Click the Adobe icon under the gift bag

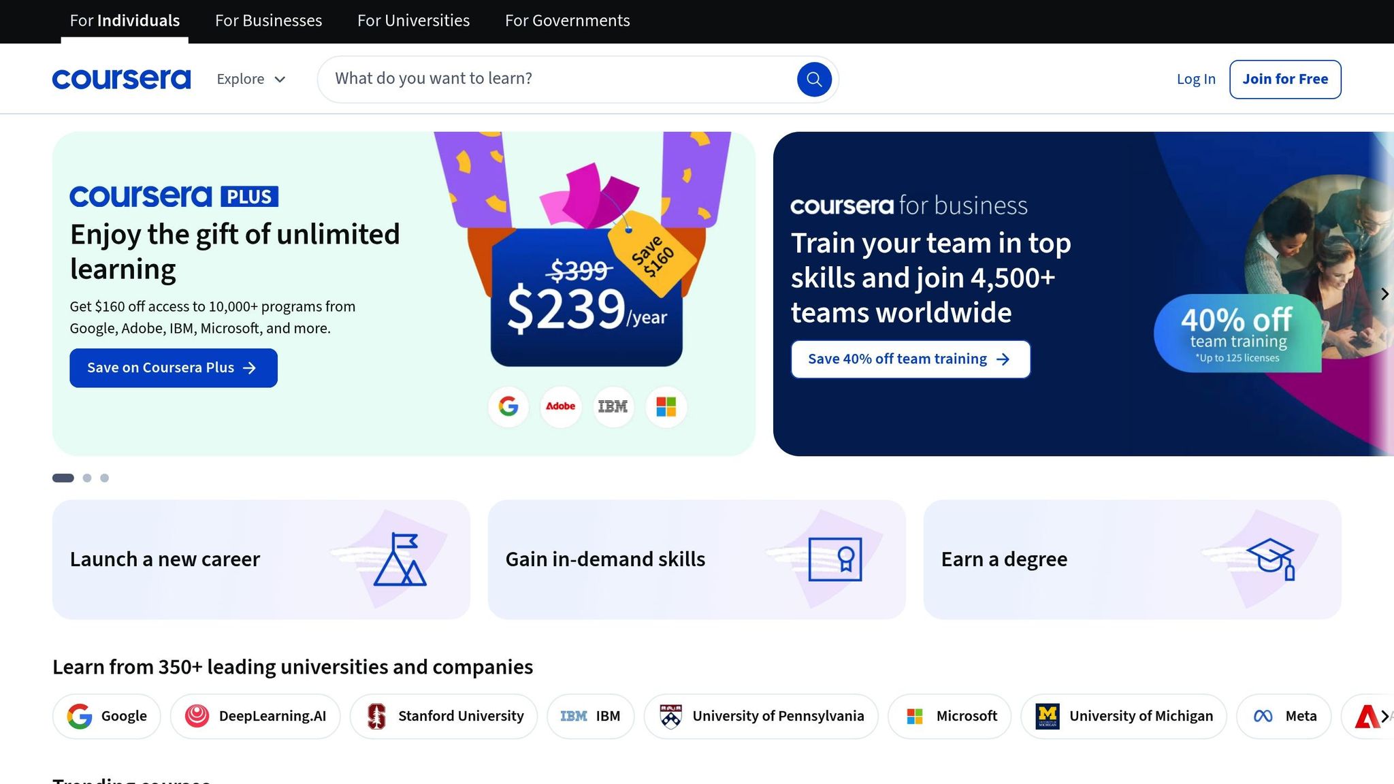[x=561, y=406]
